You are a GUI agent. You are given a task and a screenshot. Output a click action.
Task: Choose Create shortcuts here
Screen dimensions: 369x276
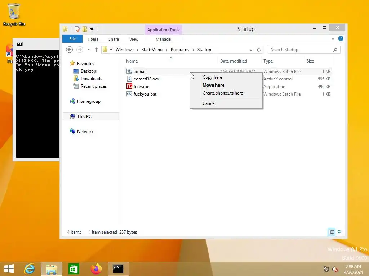[226, 93]
